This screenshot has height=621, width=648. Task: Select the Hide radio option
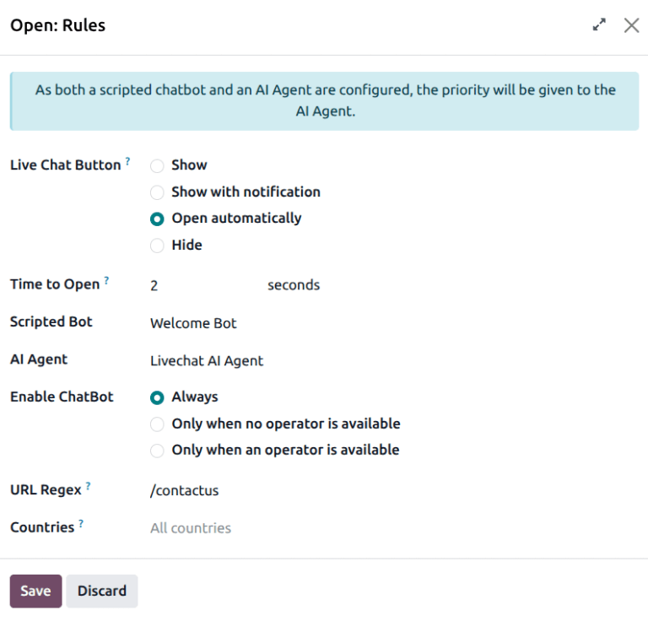pyautogui.click(x=157, y=246)
